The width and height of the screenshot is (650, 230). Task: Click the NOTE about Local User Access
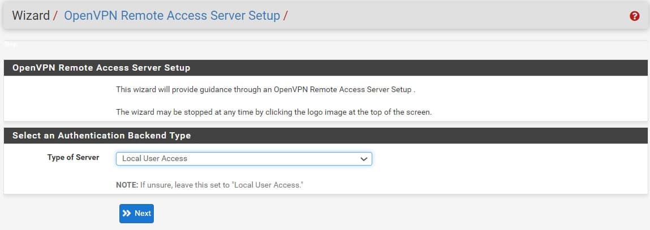click(210, 185)
